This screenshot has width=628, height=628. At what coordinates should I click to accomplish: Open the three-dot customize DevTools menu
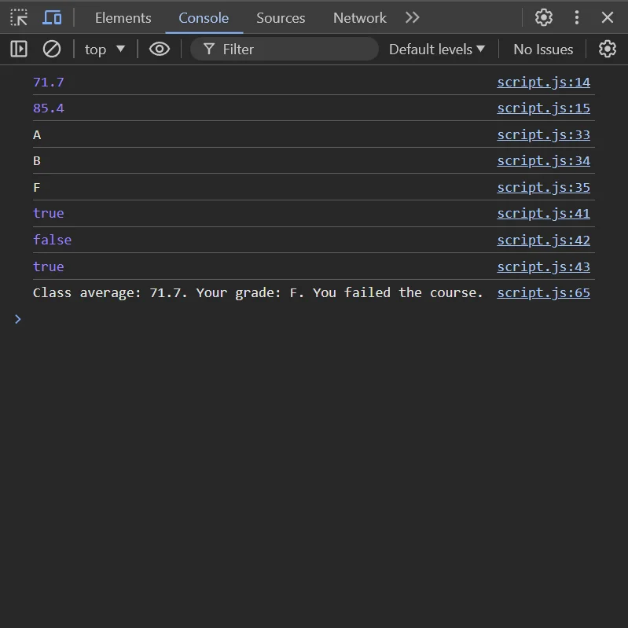(577, 17)
